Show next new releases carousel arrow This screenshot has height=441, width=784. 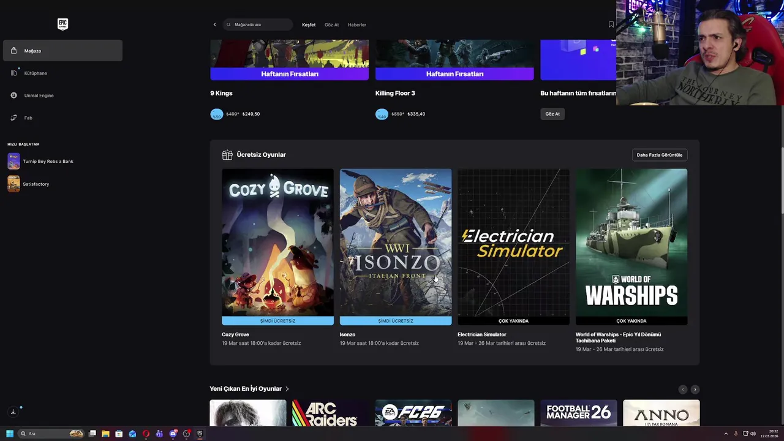coord(695,390)
